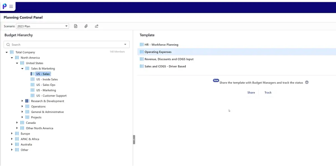
Task: Collapse the Sales & Marketing node
Action: (x=22, y=69)
